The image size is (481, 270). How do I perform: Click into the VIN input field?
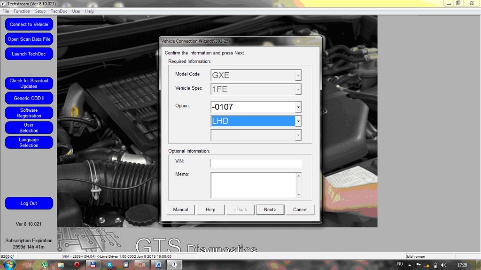256,163
